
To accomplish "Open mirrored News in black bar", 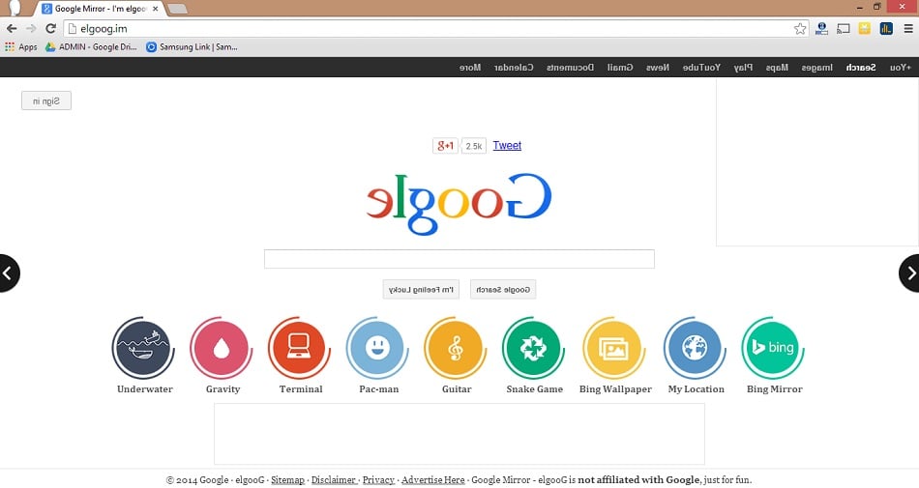I will [658, 68].
